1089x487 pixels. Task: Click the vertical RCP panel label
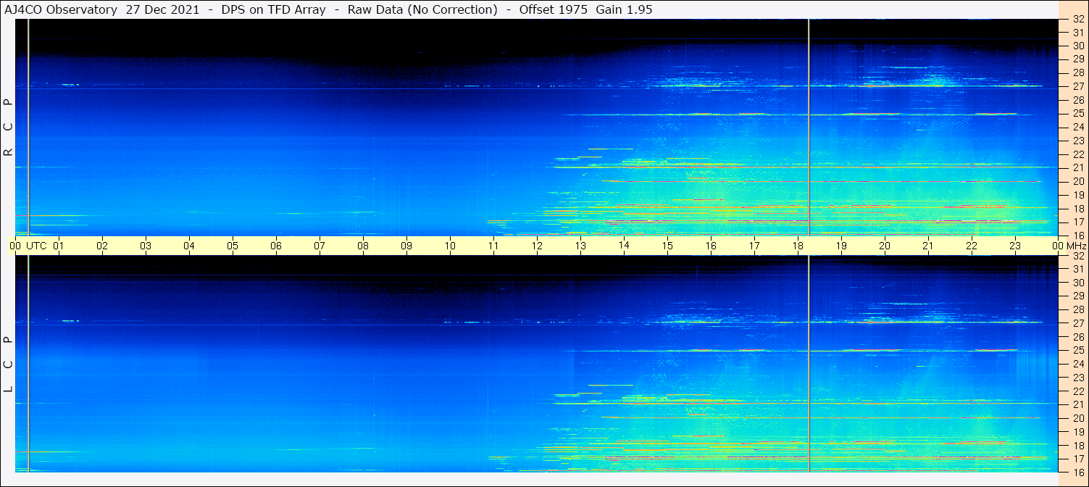[x=9, y=127]
